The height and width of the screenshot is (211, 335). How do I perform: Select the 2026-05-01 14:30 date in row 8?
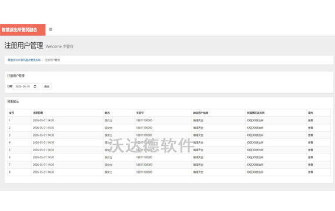point(43,172)
